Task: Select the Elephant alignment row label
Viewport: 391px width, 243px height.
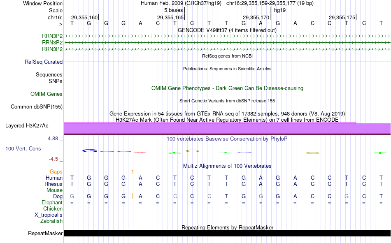Action: [52, 202]
